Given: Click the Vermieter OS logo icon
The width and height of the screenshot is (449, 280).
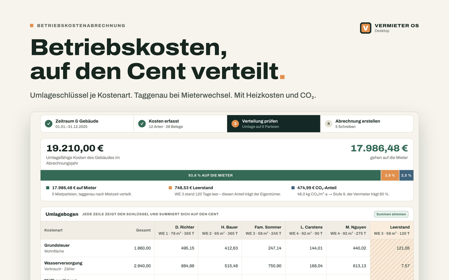Looking at the screenshot, I should (x=365, y=28).
